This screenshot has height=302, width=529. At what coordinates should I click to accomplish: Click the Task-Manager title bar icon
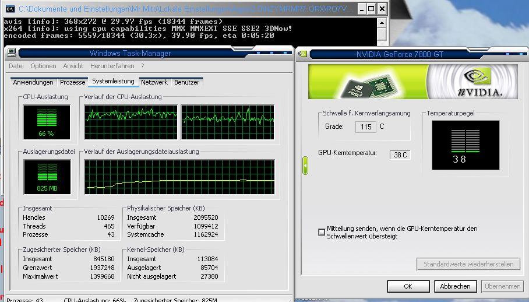[x=12, y=52]
